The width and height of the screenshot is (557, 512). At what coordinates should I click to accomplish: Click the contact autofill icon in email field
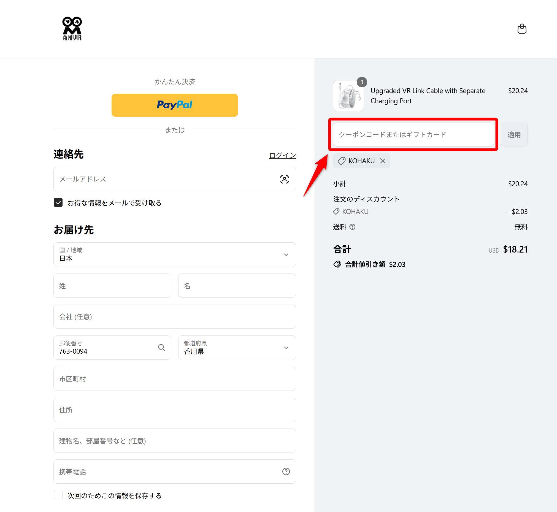(x=284, y=179)
